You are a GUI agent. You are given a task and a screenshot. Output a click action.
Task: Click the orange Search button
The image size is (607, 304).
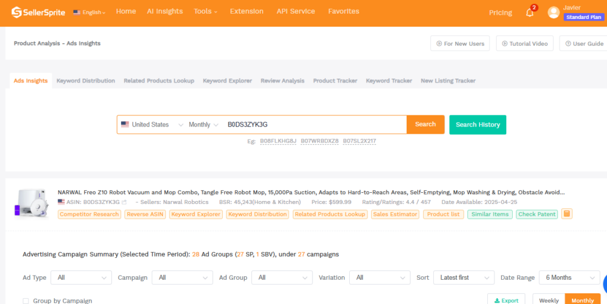(426, 124)
